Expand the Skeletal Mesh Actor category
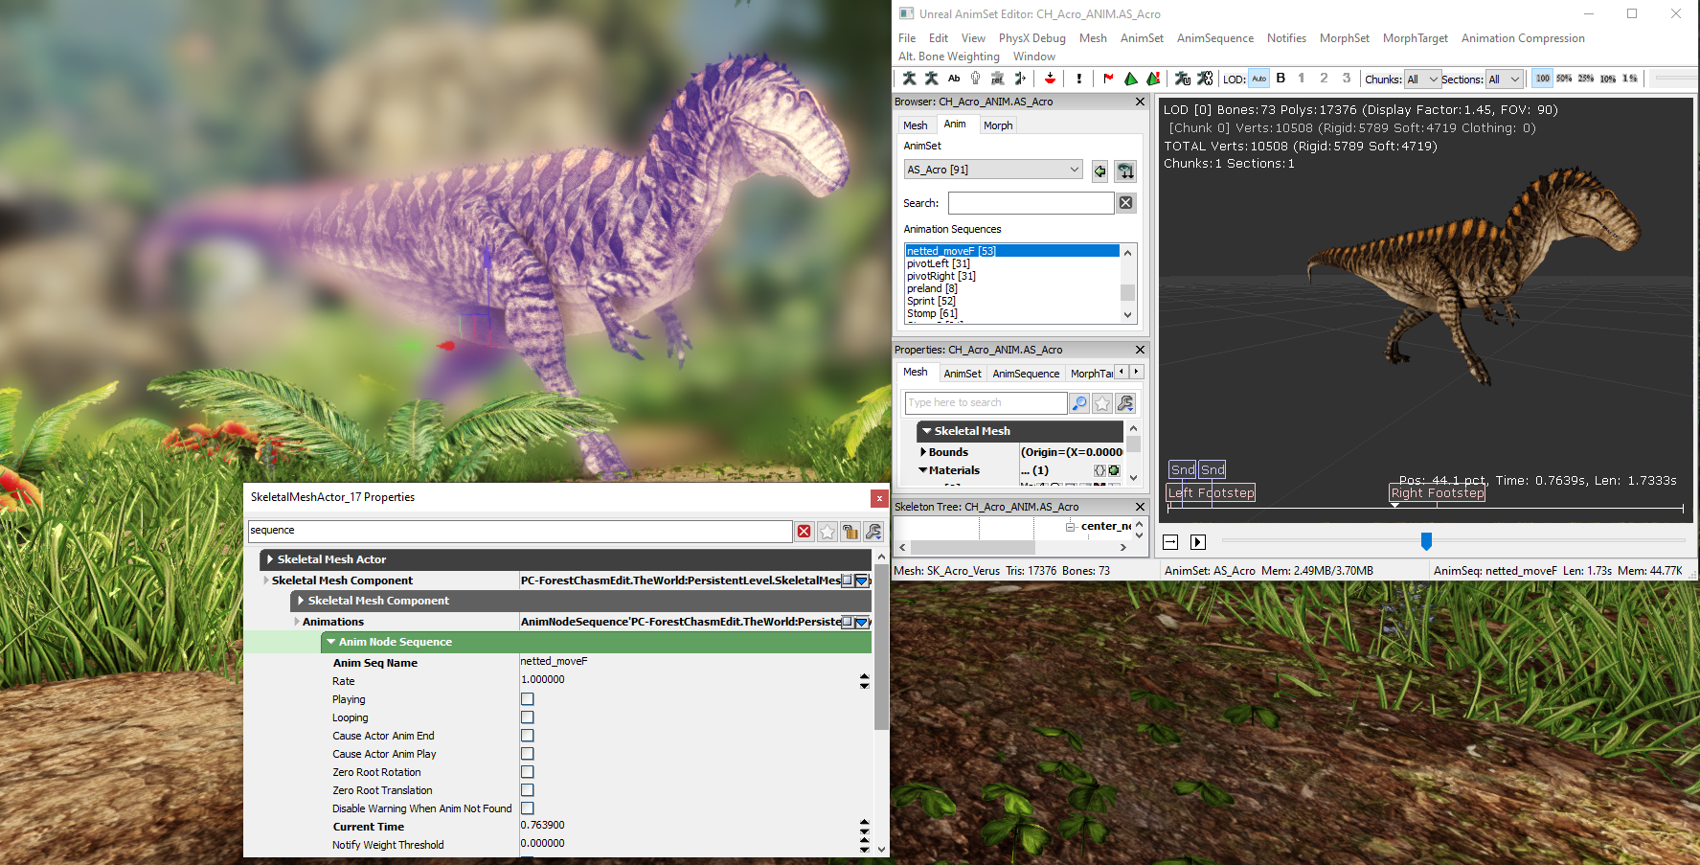The width and height of the screenshot is (1700, 865). tap(270, 559)
